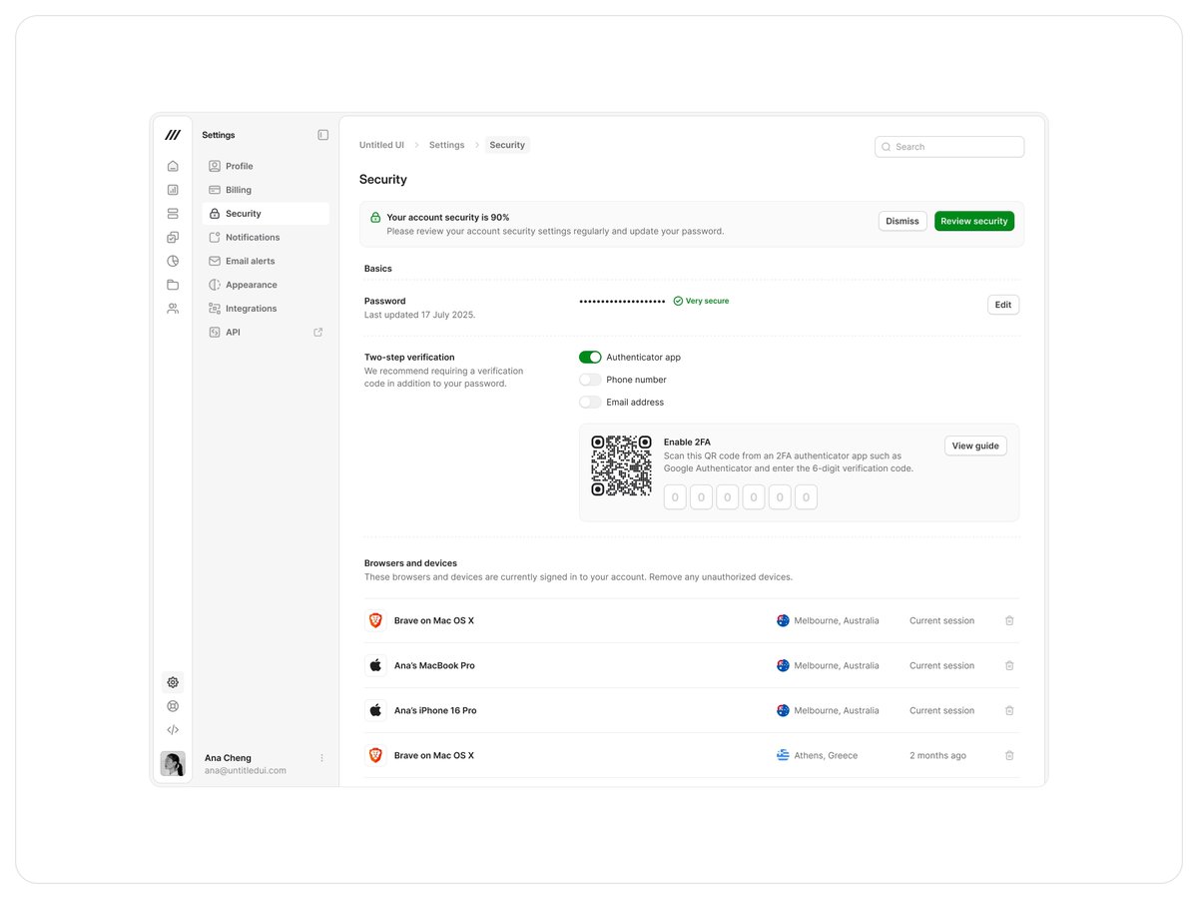The height and width of the screenshot is (899, 1198).
Task: Go to Settings breadcrumb
Action: [x=446, y=145]
